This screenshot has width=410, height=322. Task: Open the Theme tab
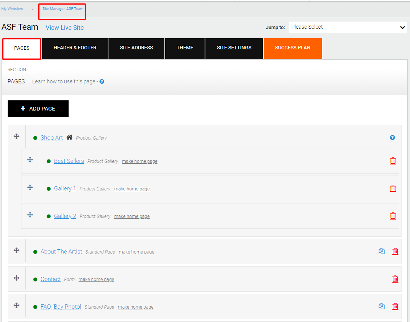tap(185, 48)
